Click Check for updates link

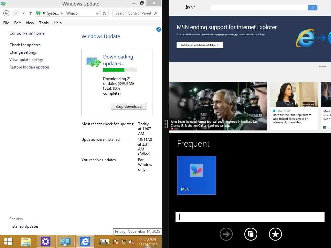(x=25, y=45)
